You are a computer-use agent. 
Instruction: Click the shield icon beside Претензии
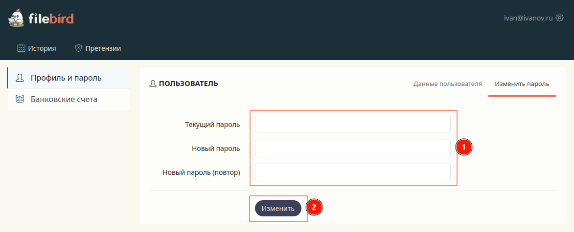click(x=78, y=48)
